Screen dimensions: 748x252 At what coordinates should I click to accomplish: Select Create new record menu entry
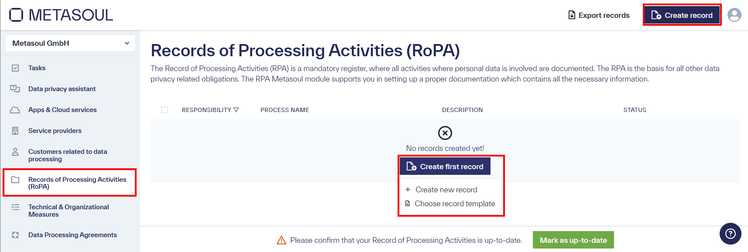[446, 189]
